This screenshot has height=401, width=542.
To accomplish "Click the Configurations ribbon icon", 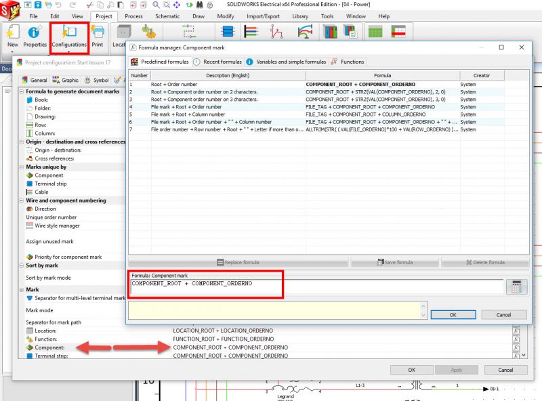I will 69,33.
